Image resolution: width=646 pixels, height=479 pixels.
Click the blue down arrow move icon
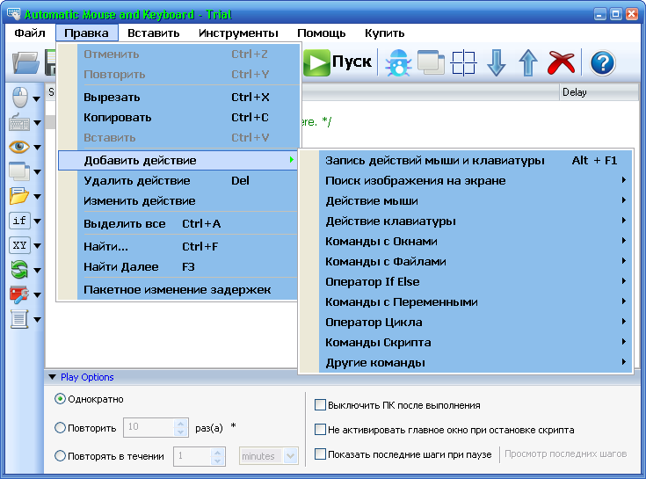(496, 62)
